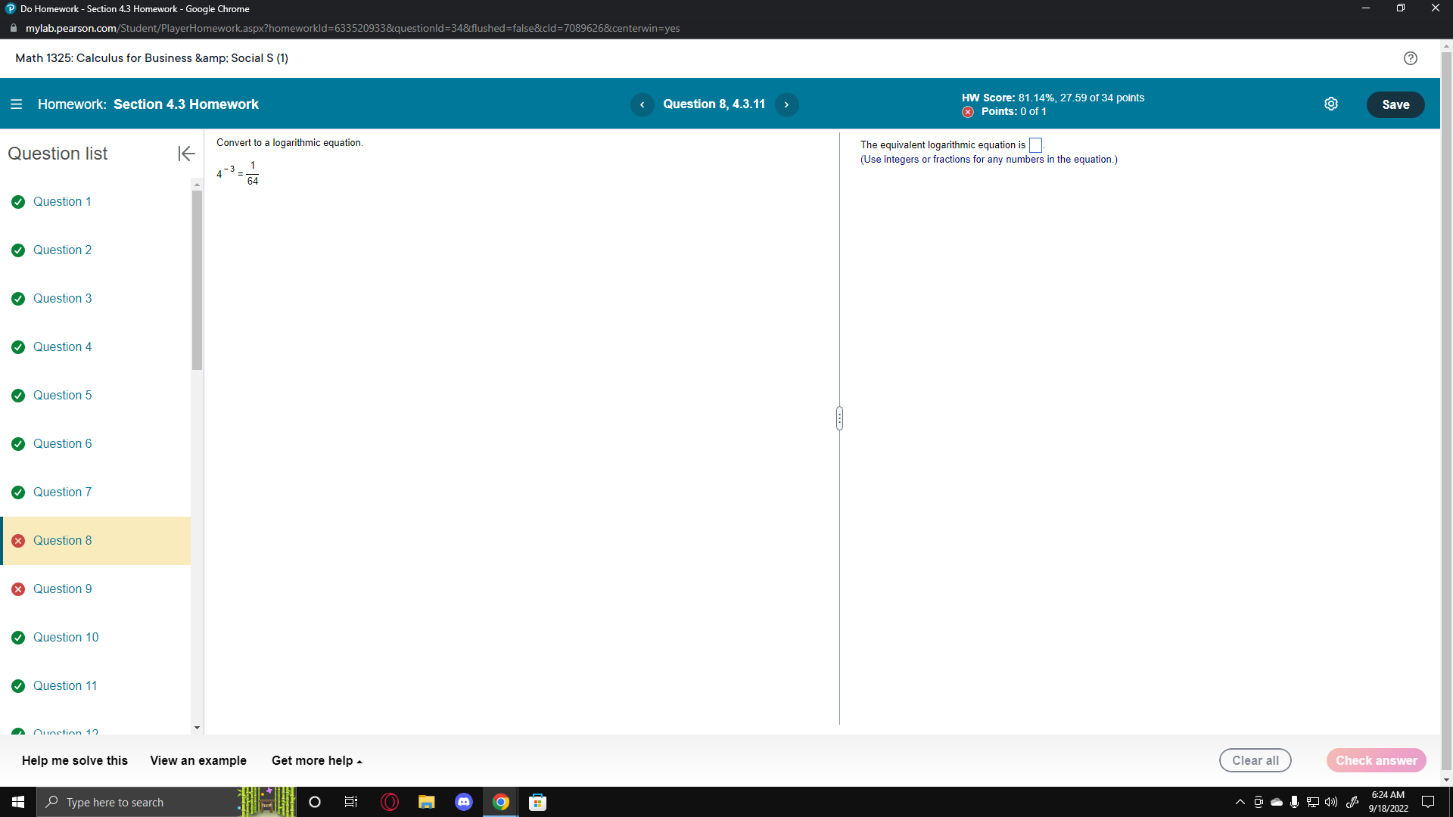Open View an example
Image resolution: width=1453 pixels, height=817 pixels.
pos(198,760)
